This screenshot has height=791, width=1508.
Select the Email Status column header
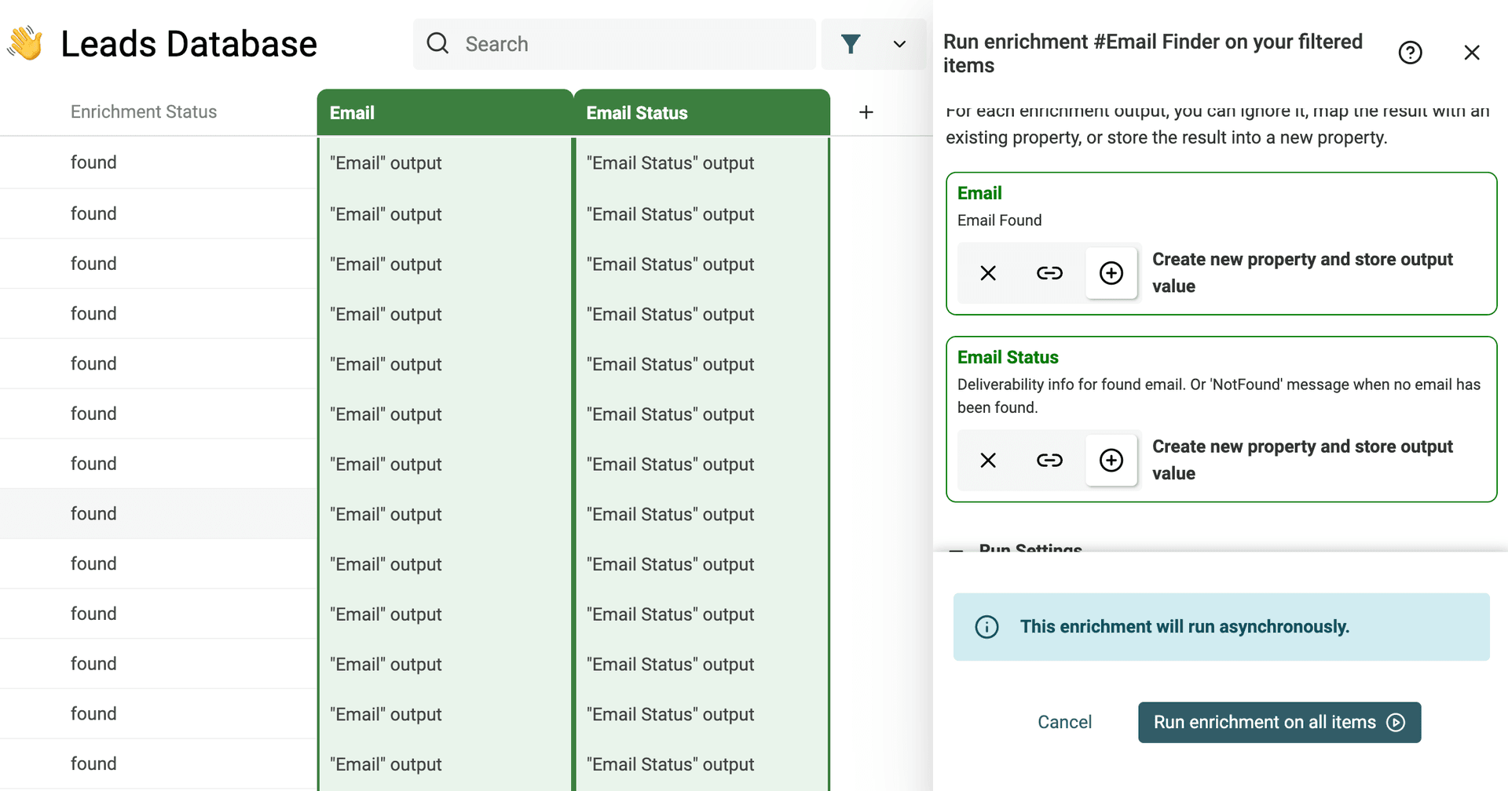701,113
